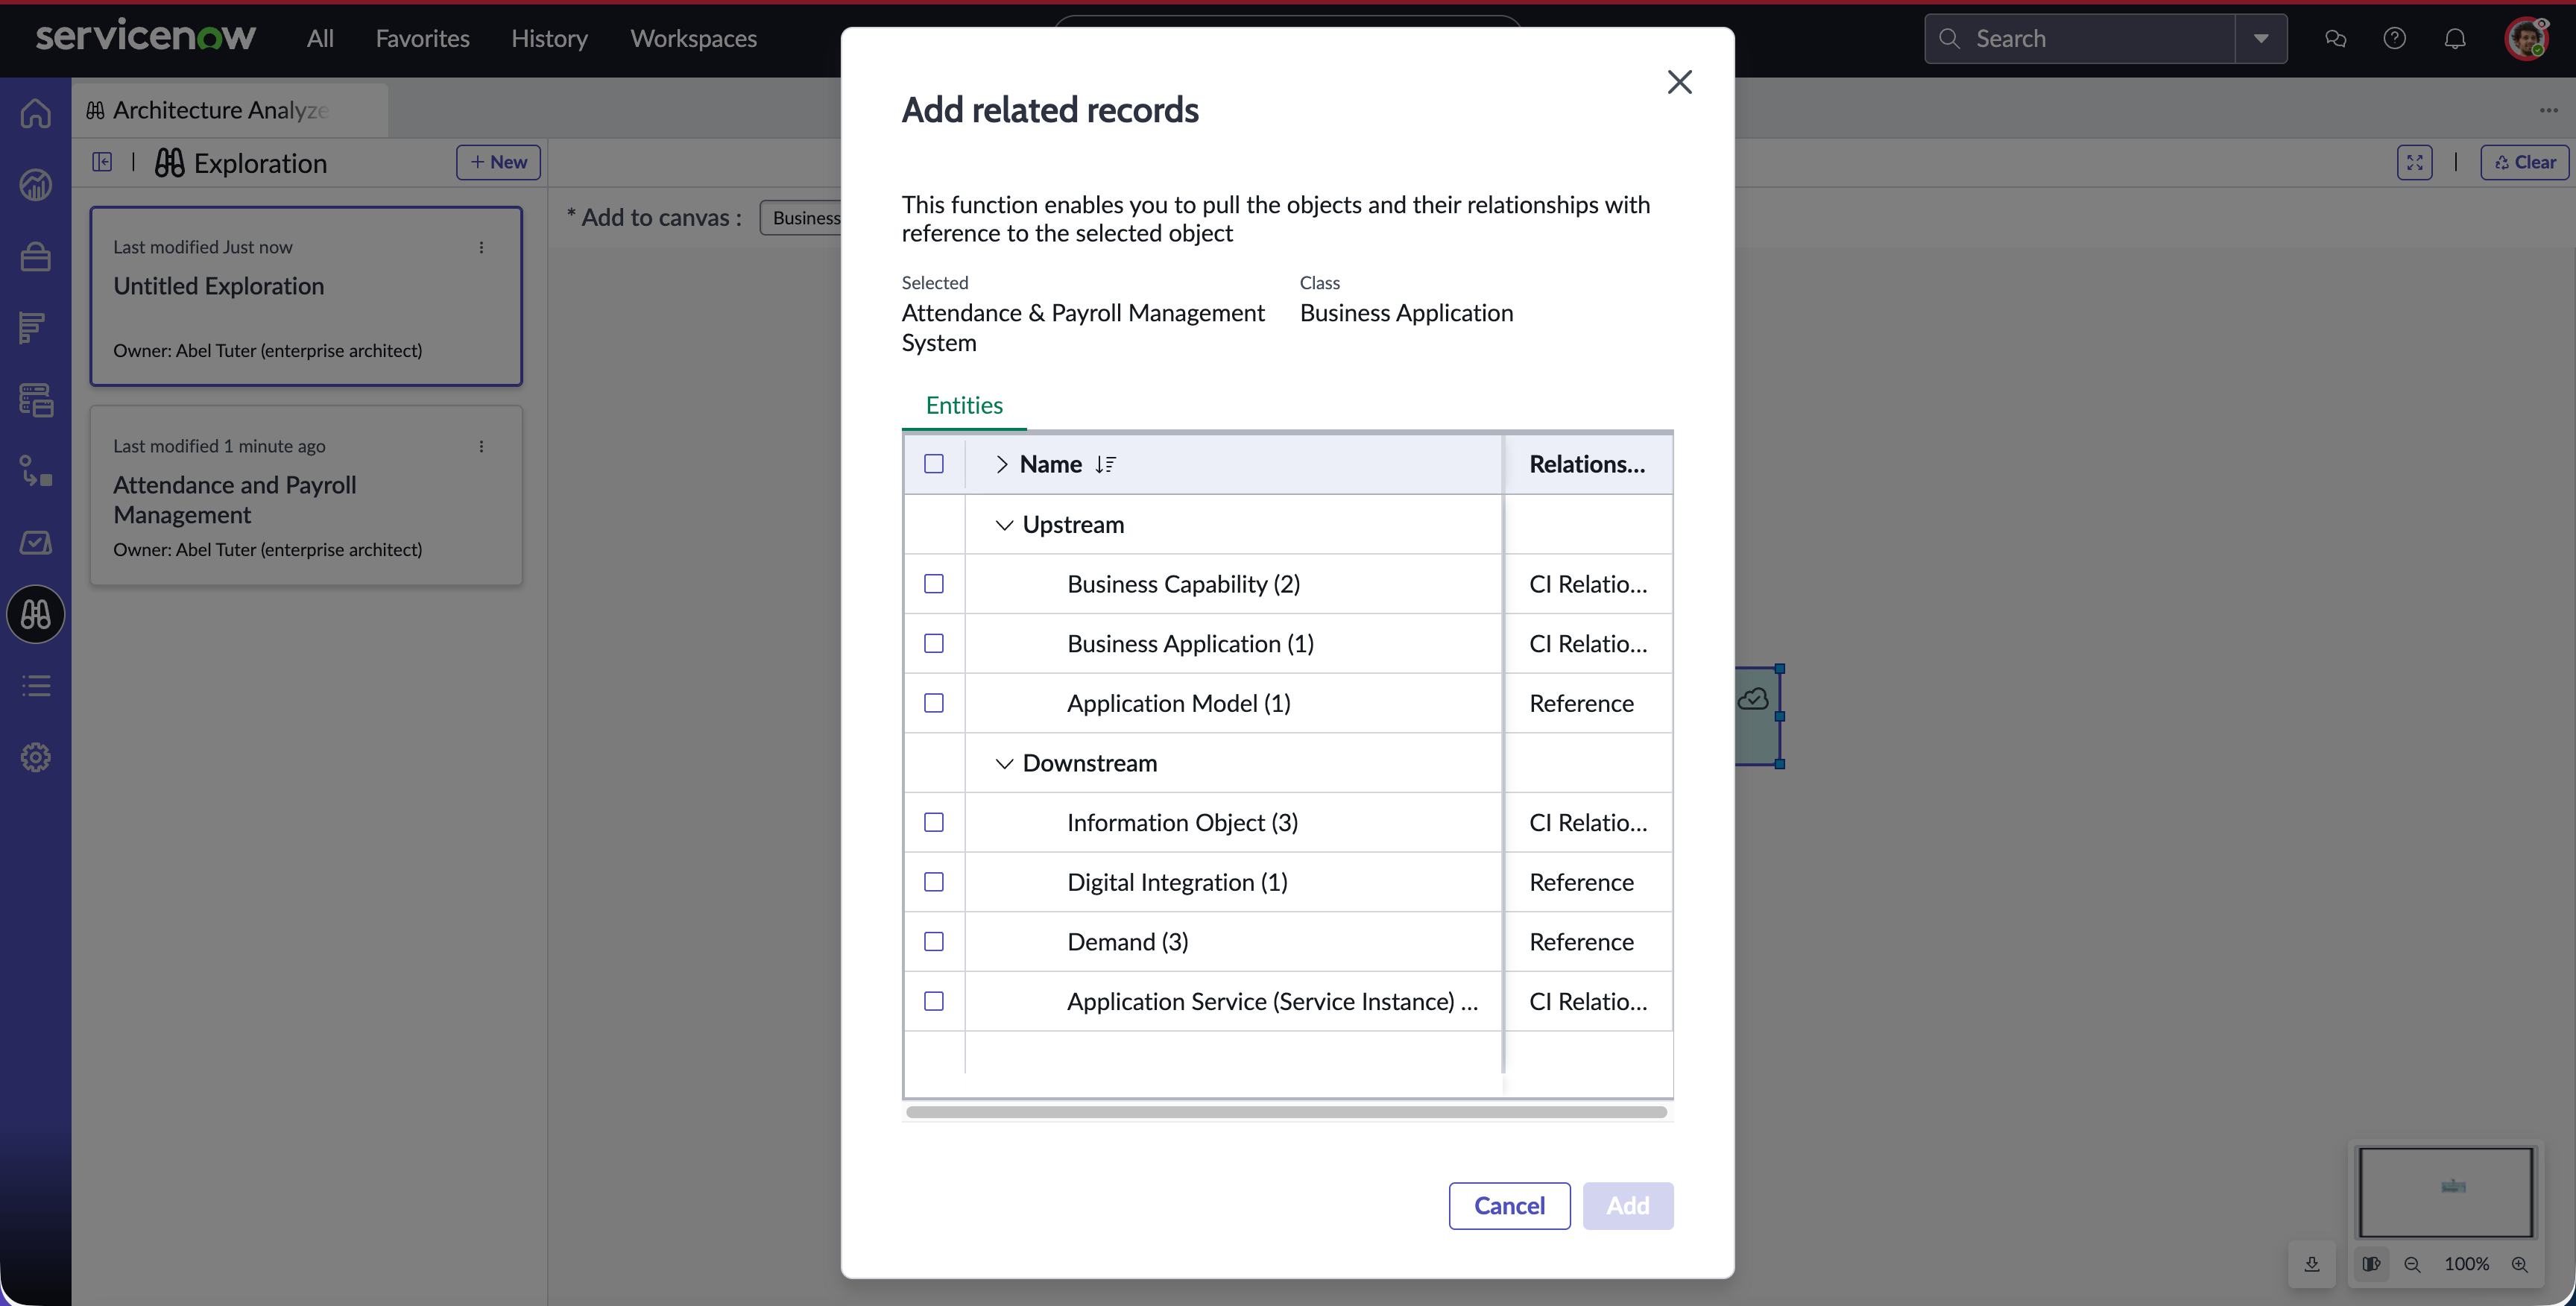Viewport: 2576px width, 1306px height.
Task: Toggle the minimap icon in canvas controls
Action: 2370,1264
